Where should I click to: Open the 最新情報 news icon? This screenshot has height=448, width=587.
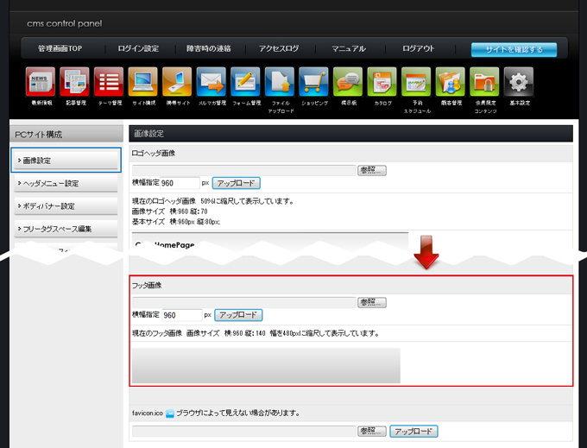point(41,82)
